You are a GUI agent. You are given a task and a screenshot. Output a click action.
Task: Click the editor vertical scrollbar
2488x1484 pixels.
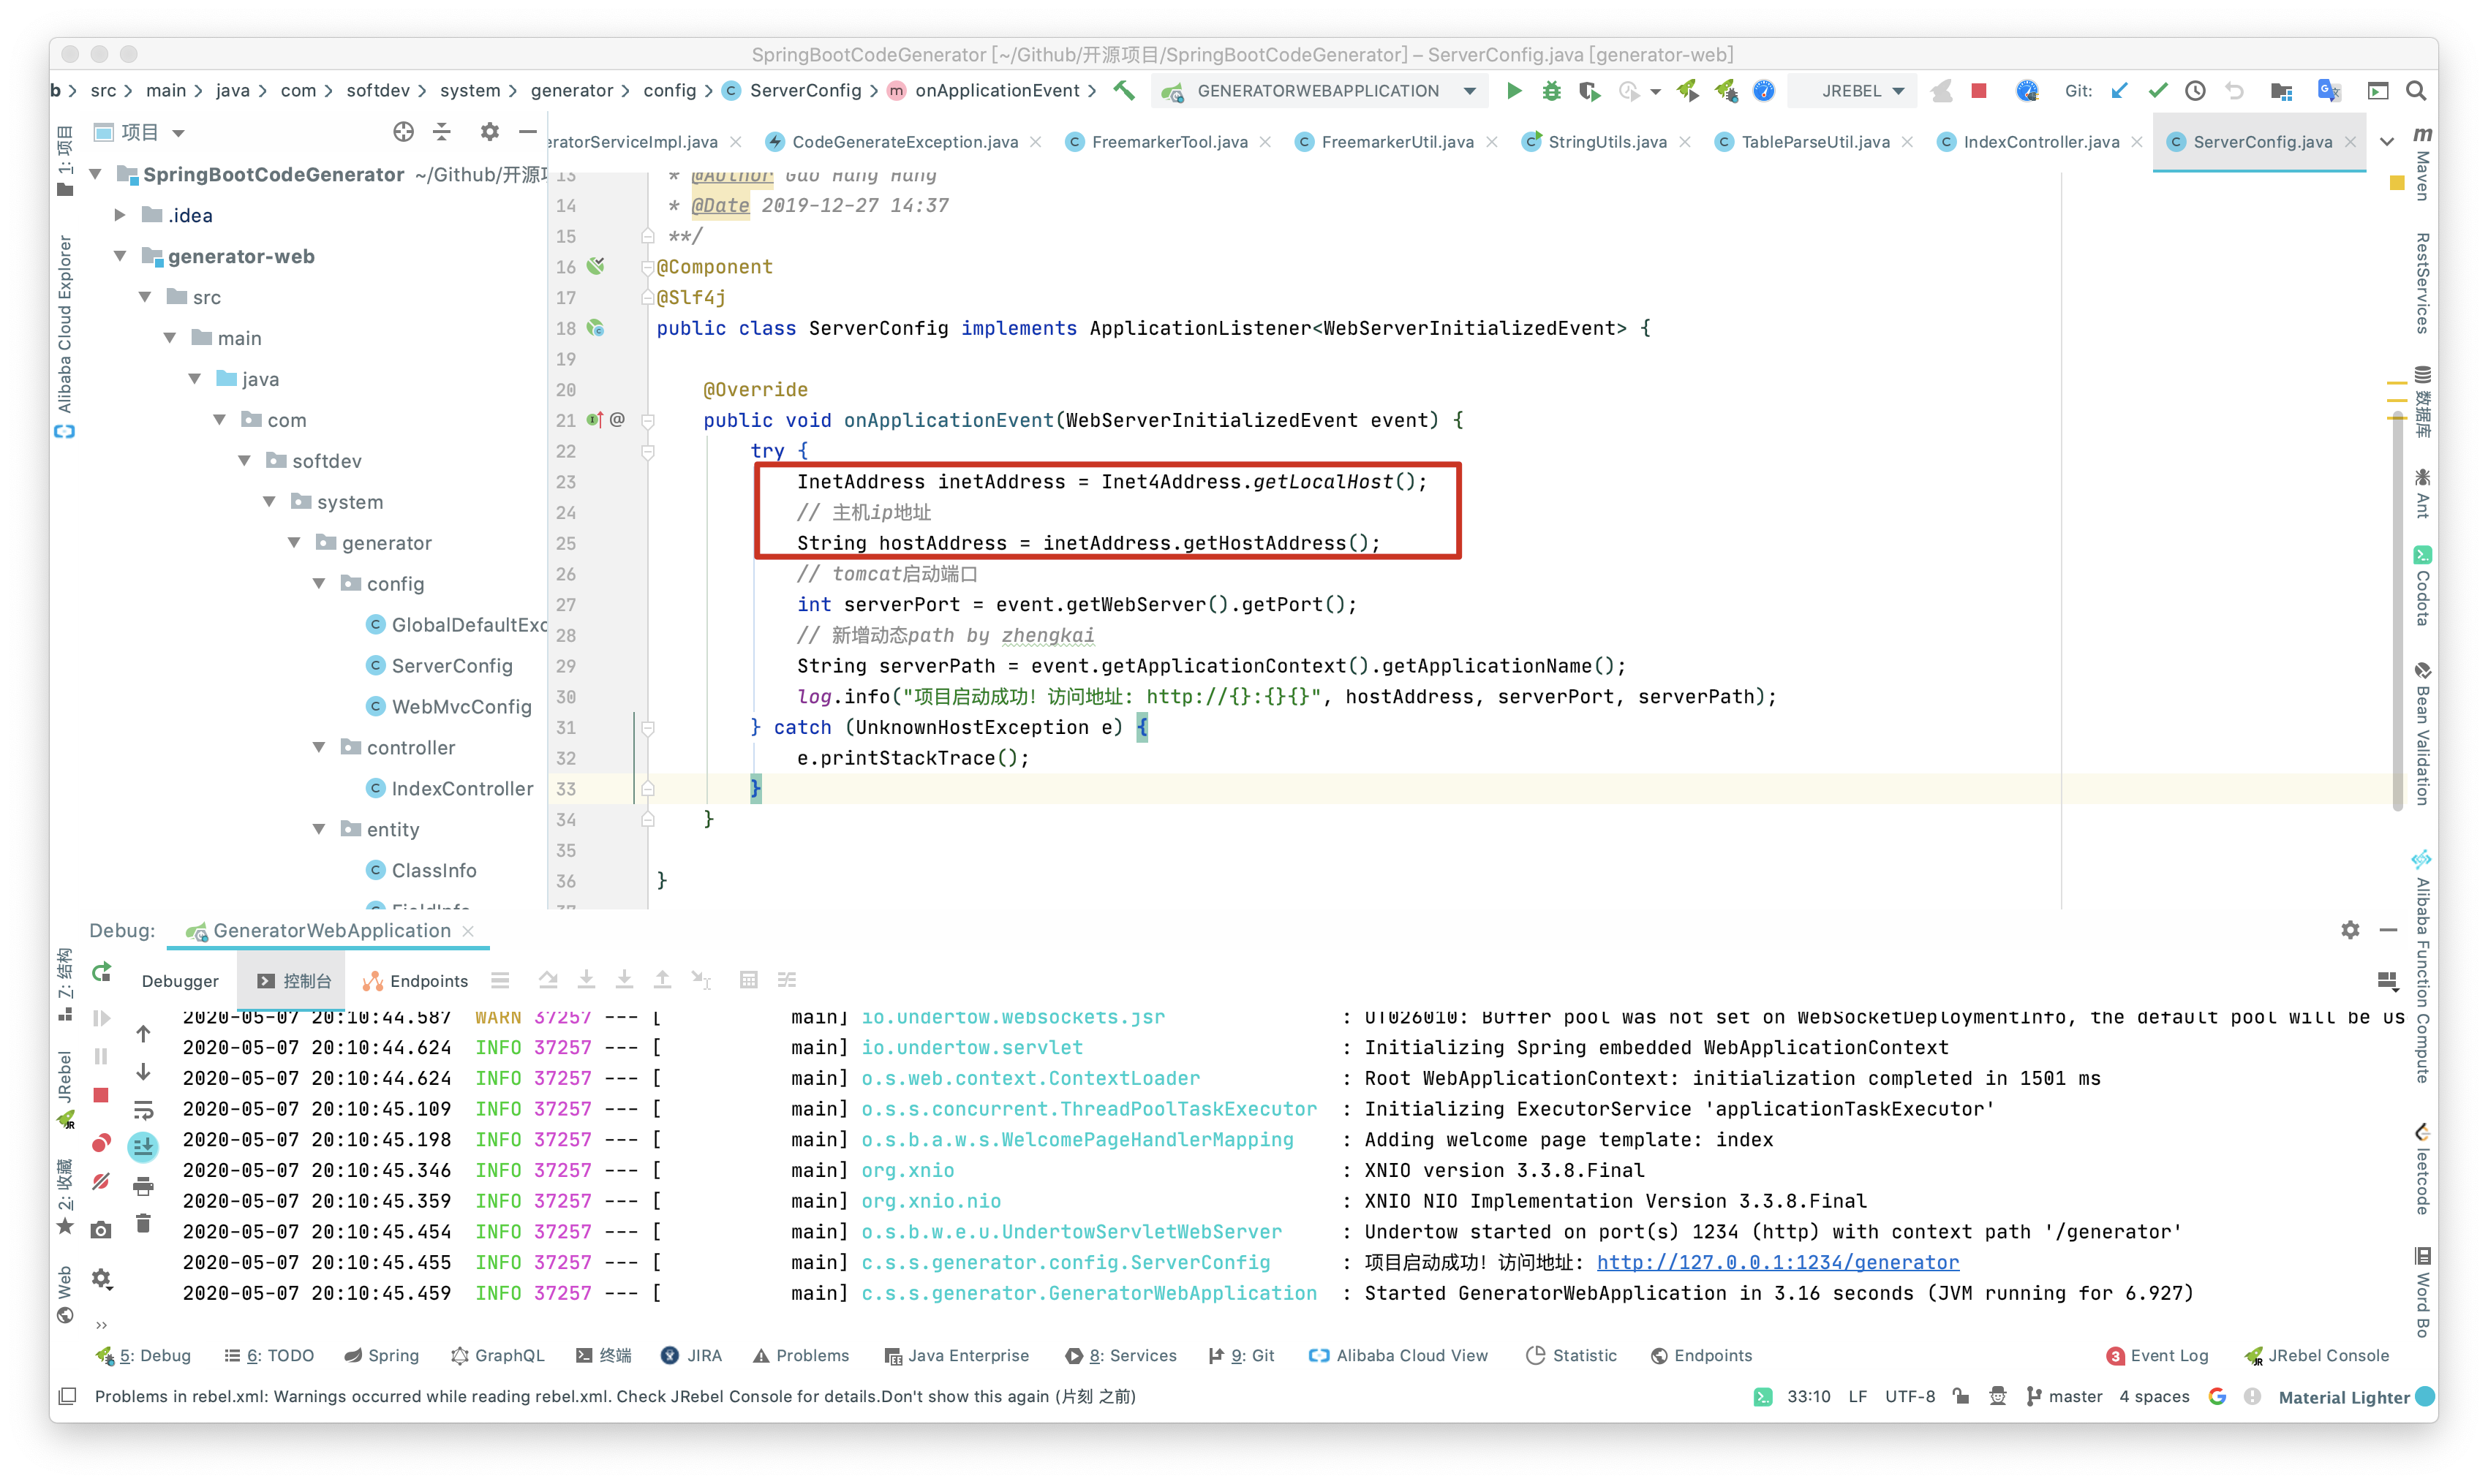point(2397,610)
